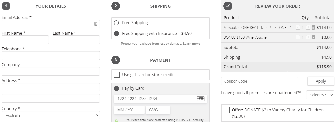
Task: Increase Wine Voucher quantity with plus icon
Action: coord(308,37)
